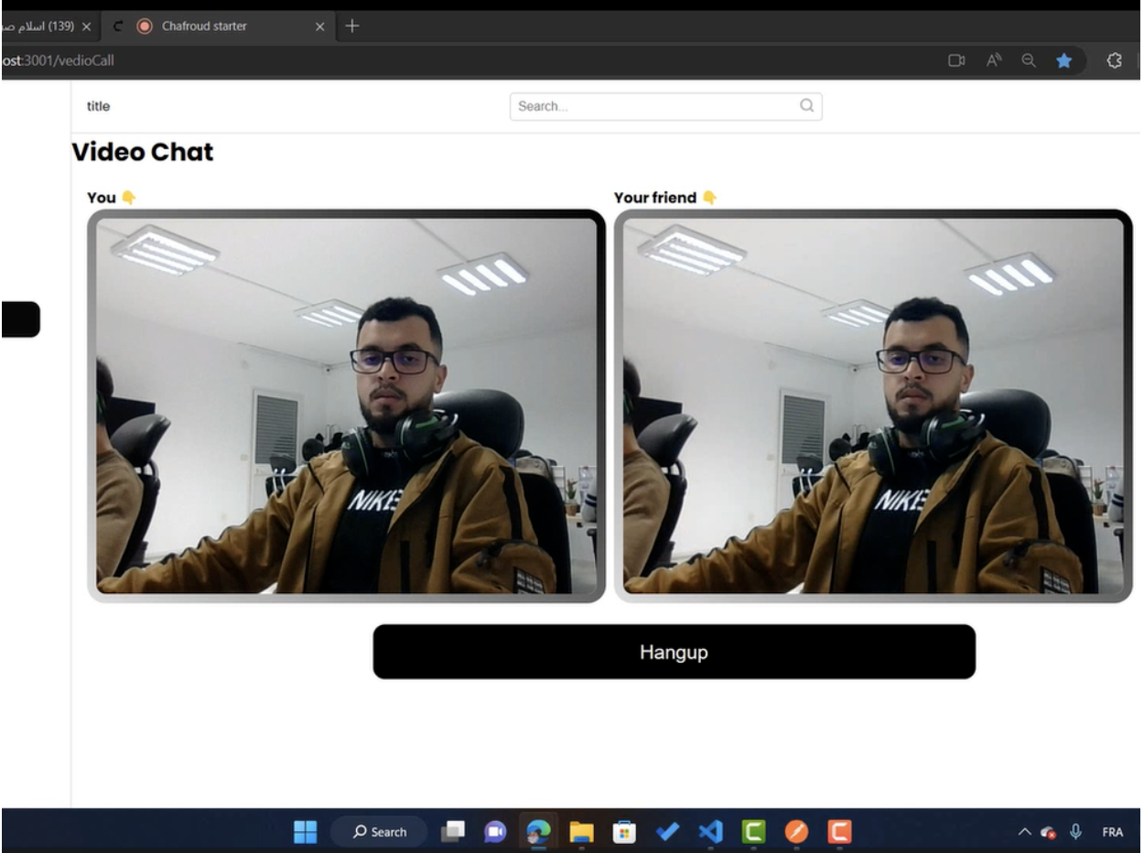
Task: Click the magnifier icon in the search box
Action: click(806, 105)
